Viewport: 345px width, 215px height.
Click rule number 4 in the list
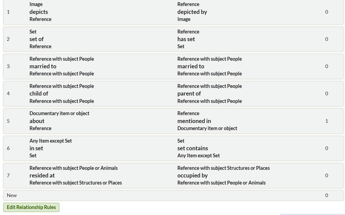pyautogui.click(x=8, y=94)
